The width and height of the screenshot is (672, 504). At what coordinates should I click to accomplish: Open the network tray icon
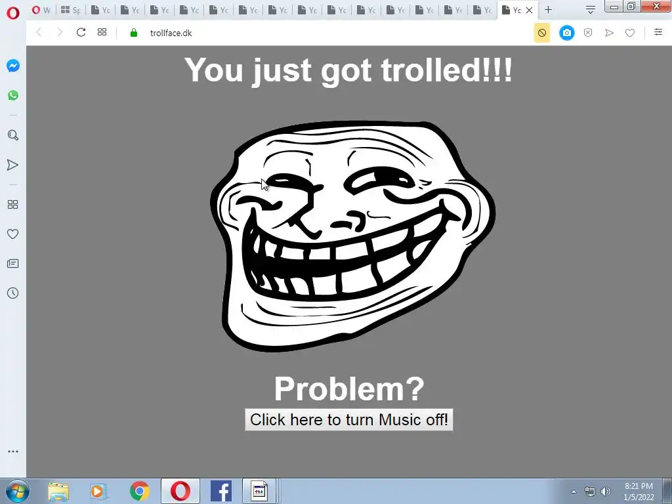590,492
